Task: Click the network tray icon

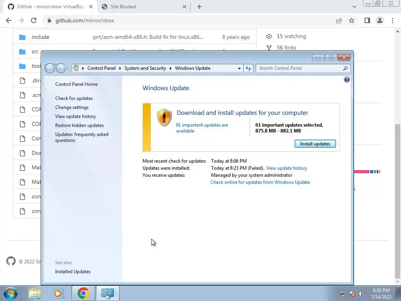Action: pos(343,294)
